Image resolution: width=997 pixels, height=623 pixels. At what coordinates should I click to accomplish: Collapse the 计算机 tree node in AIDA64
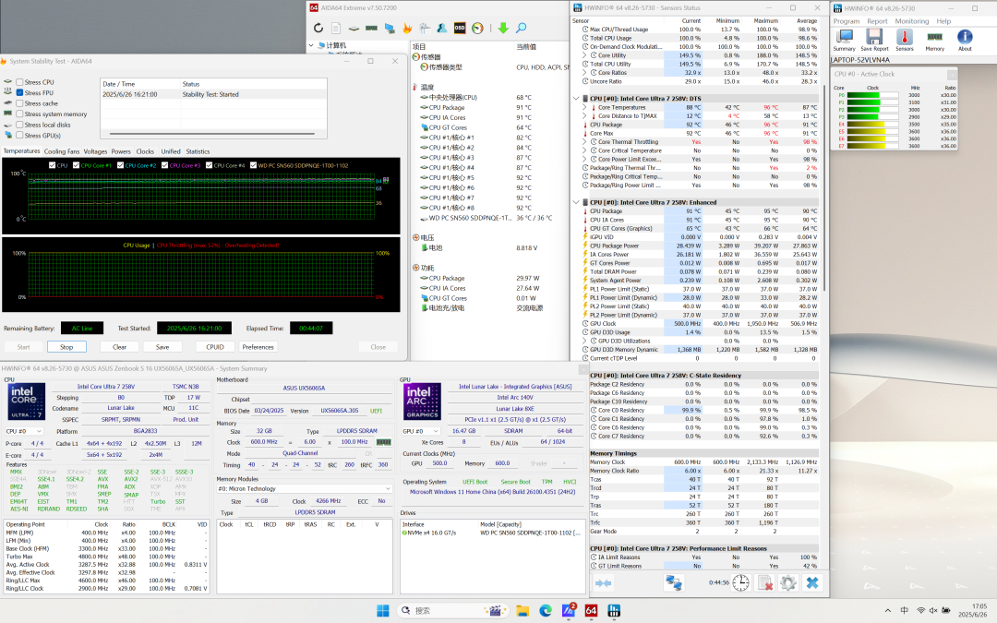tap(312, 46)
